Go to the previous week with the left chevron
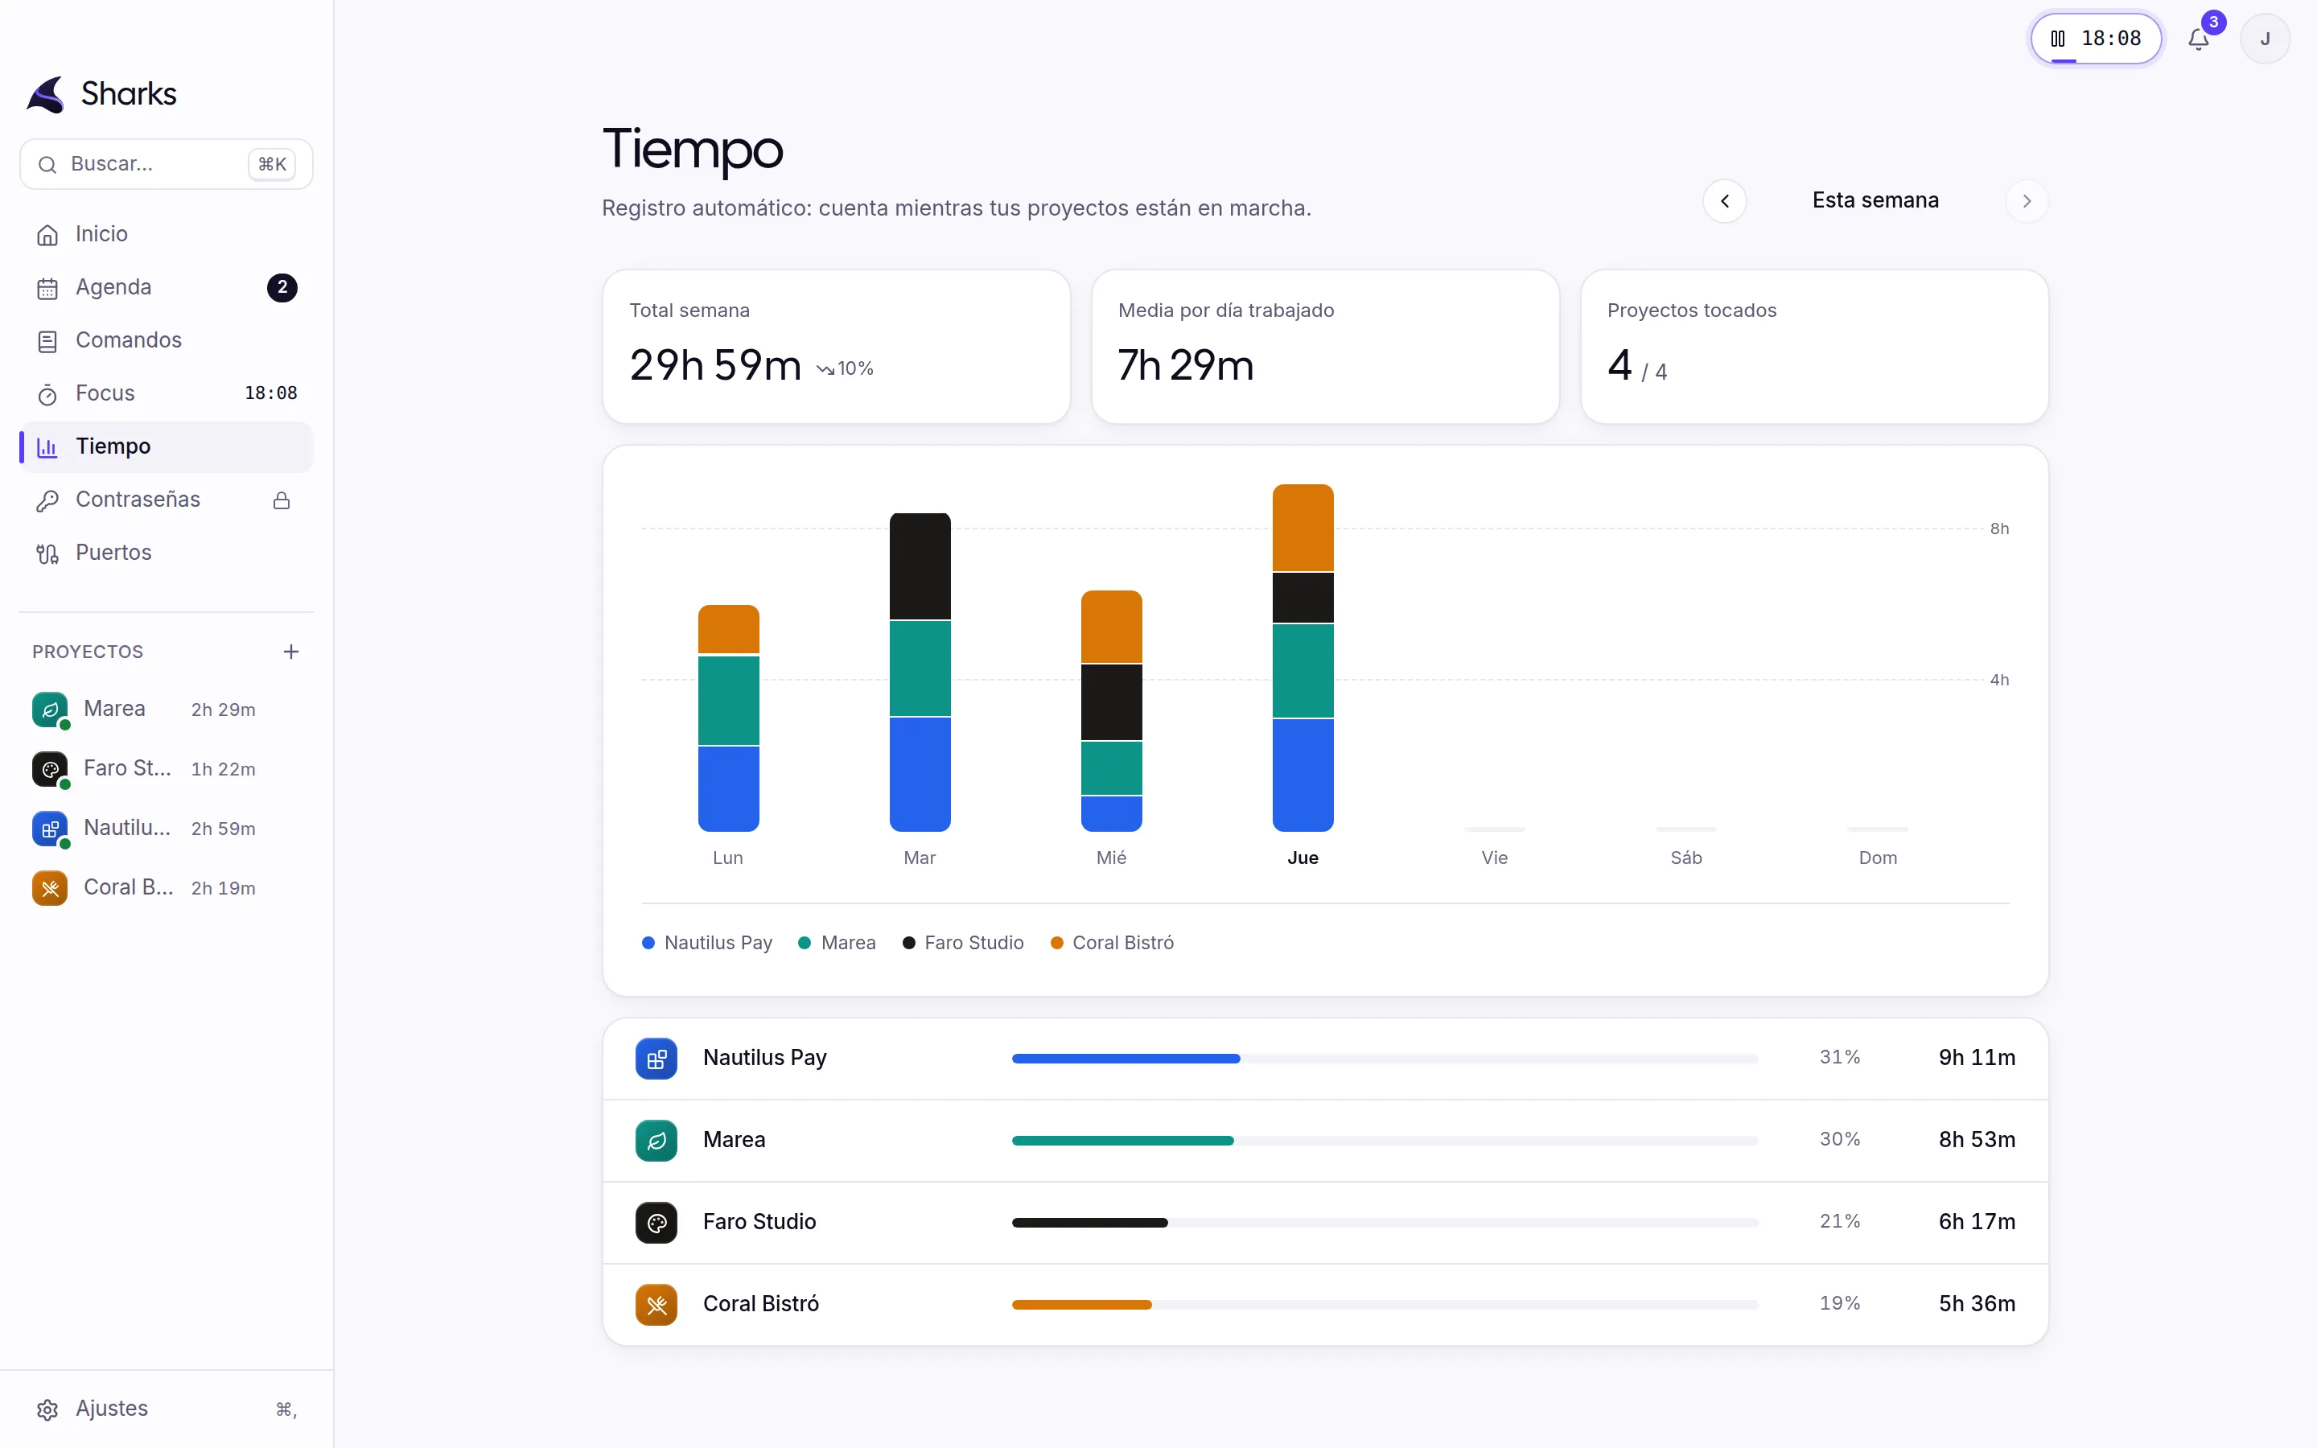This screenshot has width=2317, height=1448. point(1724,201)
